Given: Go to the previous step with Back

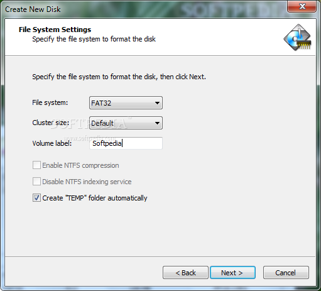Looking at the screenshot, I should (185, 273).
